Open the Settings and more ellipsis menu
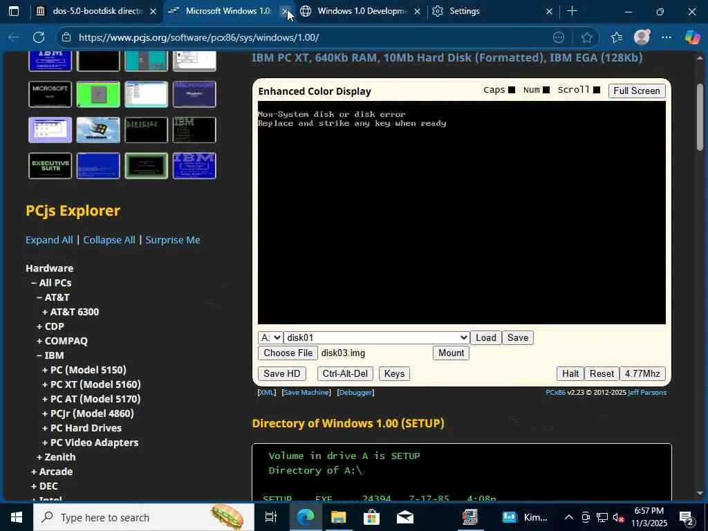Screen dimensions: 708x531 (x=667, y=37)
